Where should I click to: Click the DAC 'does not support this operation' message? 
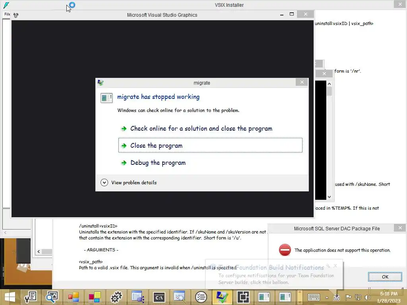(342, 250)
